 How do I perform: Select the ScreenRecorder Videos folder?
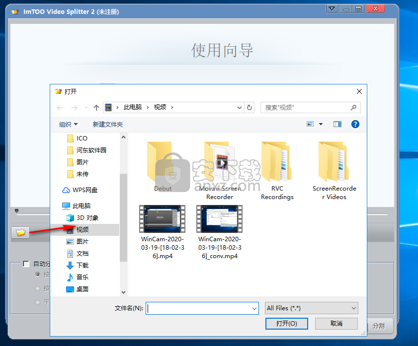(334, 170)
